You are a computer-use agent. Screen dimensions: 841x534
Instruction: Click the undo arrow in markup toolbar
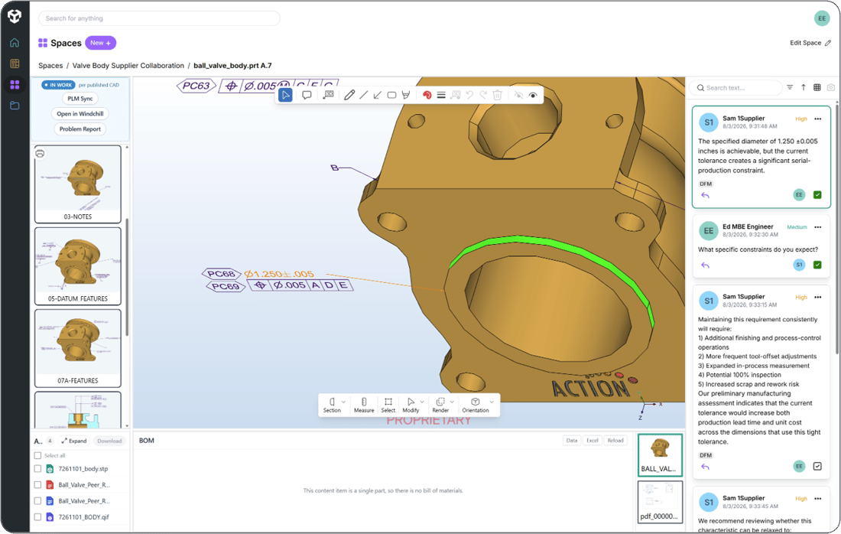coord(469,95)
